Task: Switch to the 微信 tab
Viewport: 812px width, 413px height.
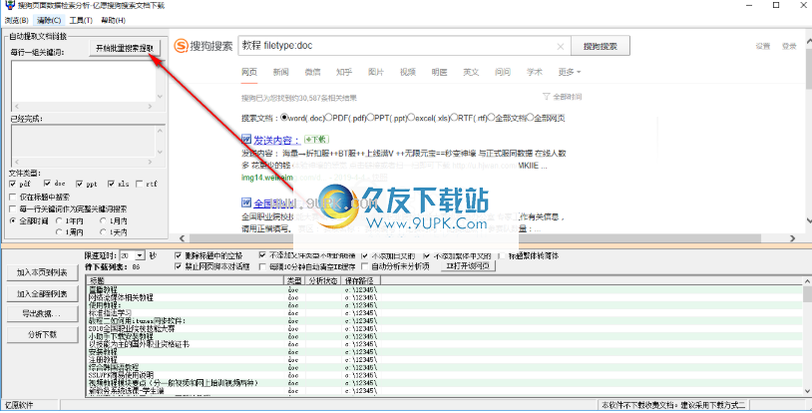Action: (x=312, y=72)
